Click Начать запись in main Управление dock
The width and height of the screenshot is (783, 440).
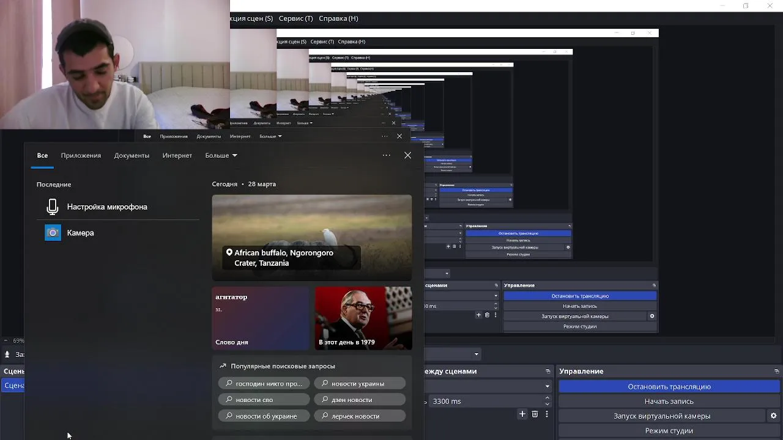coord(669,402)
